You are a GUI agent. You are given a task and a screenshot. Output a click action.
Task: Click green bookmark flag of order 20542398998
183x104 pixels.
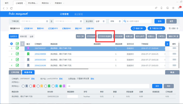[28, 54]
